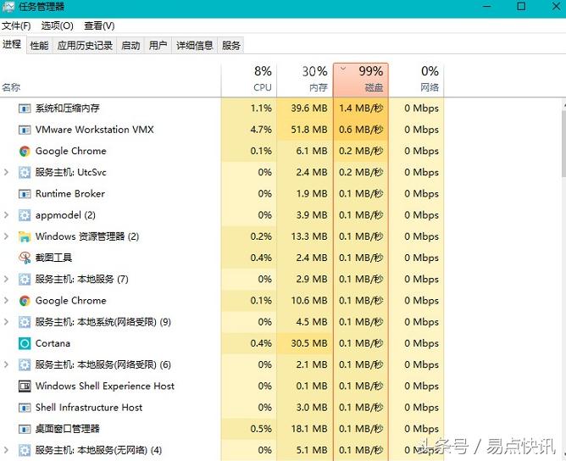This screenshot has height=461, width=566.
Task: Click the 30.5 MB memory value
Action: tap(309, 343)
